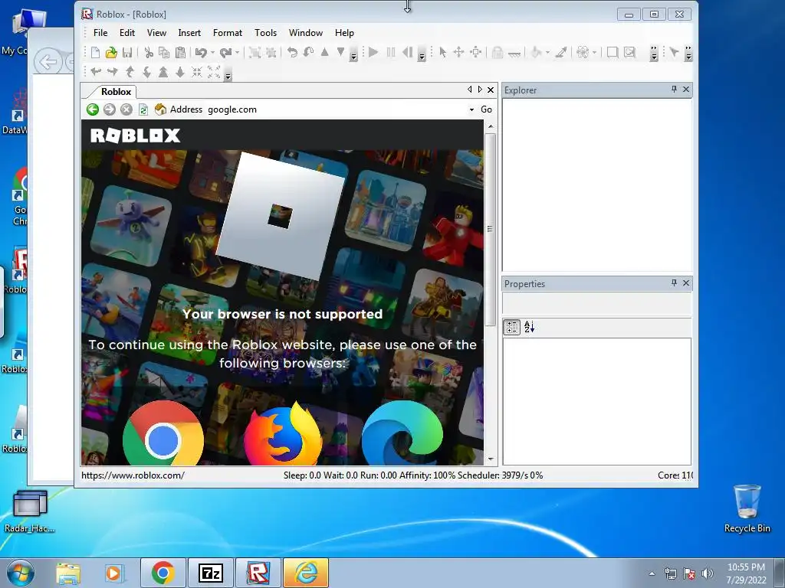Screen dimensions: 785x588
Task: Expand the overflow beside the picture icon
Action: pyautogui.click(x=653, y=53)
